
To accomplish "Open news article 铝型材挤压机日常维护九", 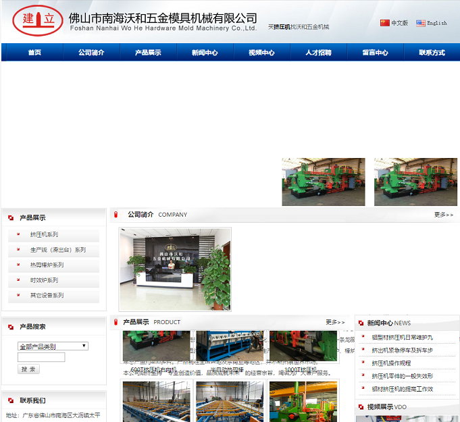I will 403,337.
